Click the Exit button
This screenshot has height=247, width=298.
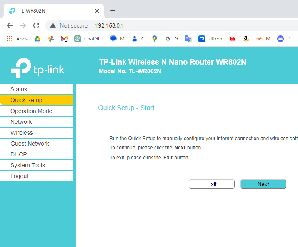[x=212, y=184]
